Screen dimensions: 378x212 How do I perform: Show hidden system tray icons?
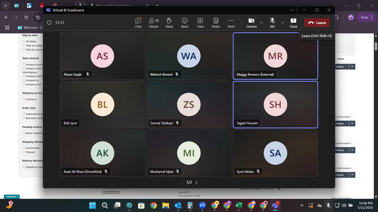tap(302, 205)
